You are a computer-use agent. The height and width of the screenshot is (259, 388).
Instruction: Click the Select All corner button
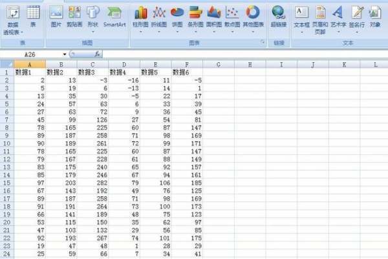tap(7, 65)
